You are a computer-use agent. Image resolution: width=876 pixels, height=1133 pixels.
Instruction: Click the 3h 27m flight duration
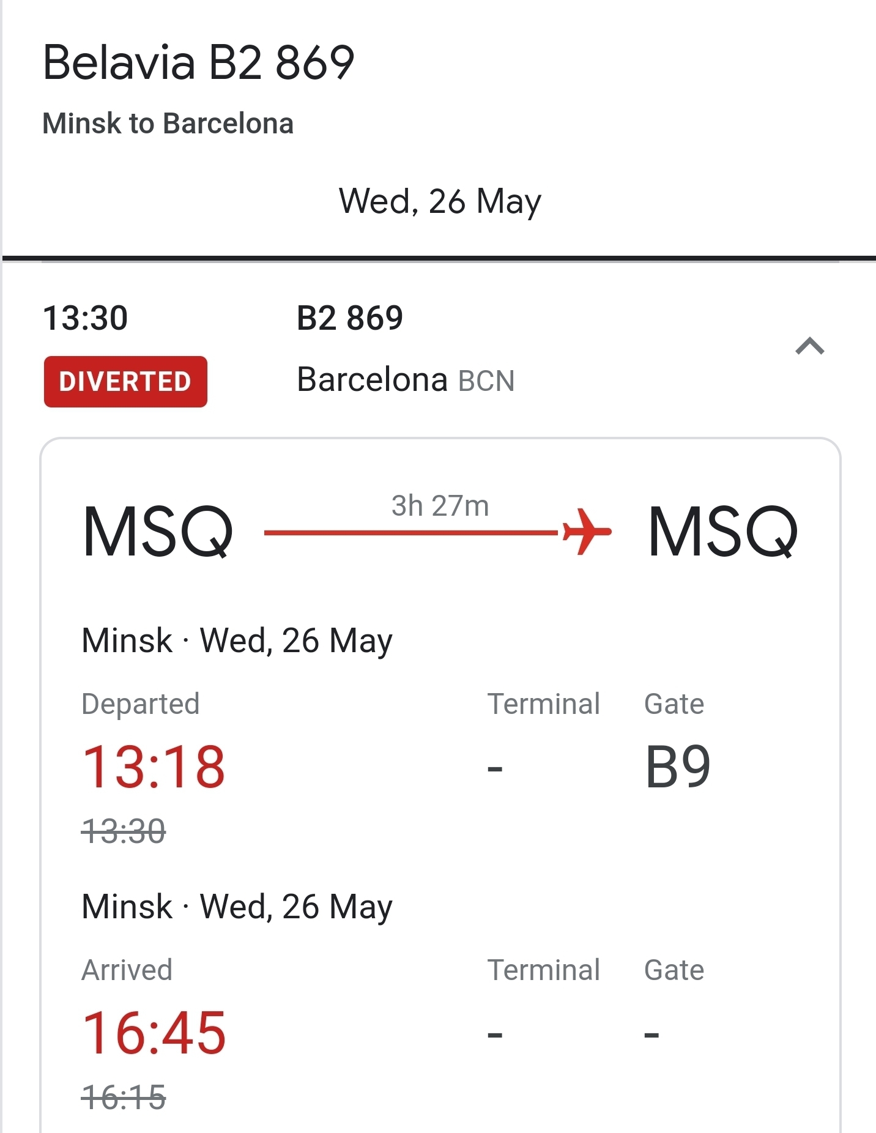(x=440, y=506)
